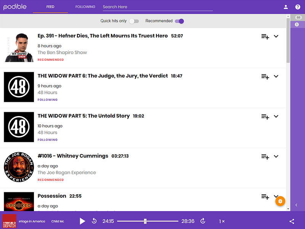This screenshot has height=229, width=305.
Task: Click the 8 hours ago timestamp
Action: coord(50,46)
